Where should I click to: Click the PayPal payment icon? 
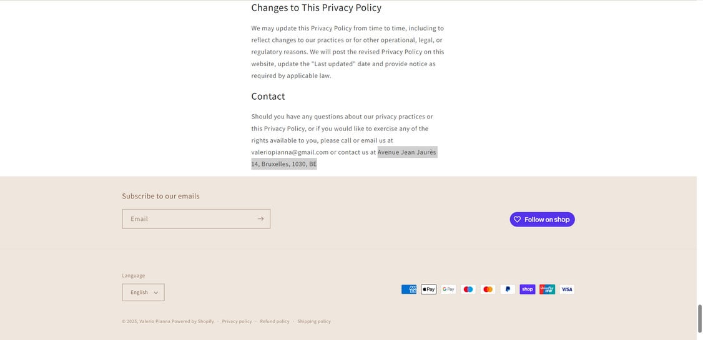(x=508, y=289)
